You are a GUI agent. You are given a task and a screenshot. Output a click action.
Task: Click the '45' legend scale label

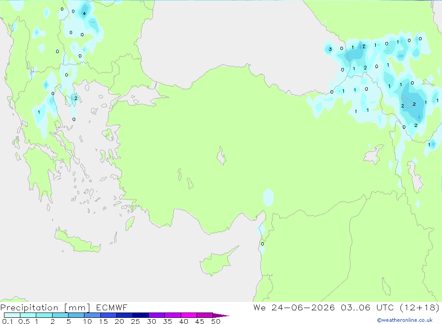[200, 321]
